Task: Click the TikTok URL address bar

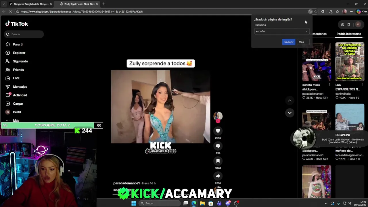Action: tap(161, 11)
